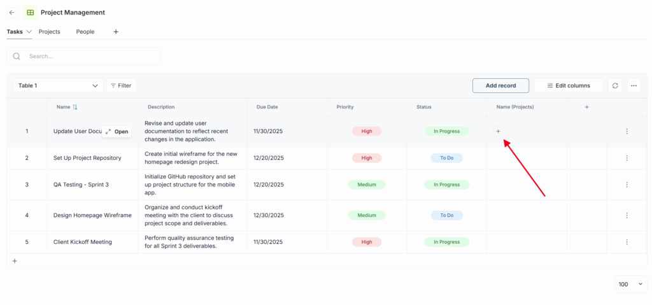Click the Add record button
This screenshot has height=305, width=652.
(x=500, y=85)
